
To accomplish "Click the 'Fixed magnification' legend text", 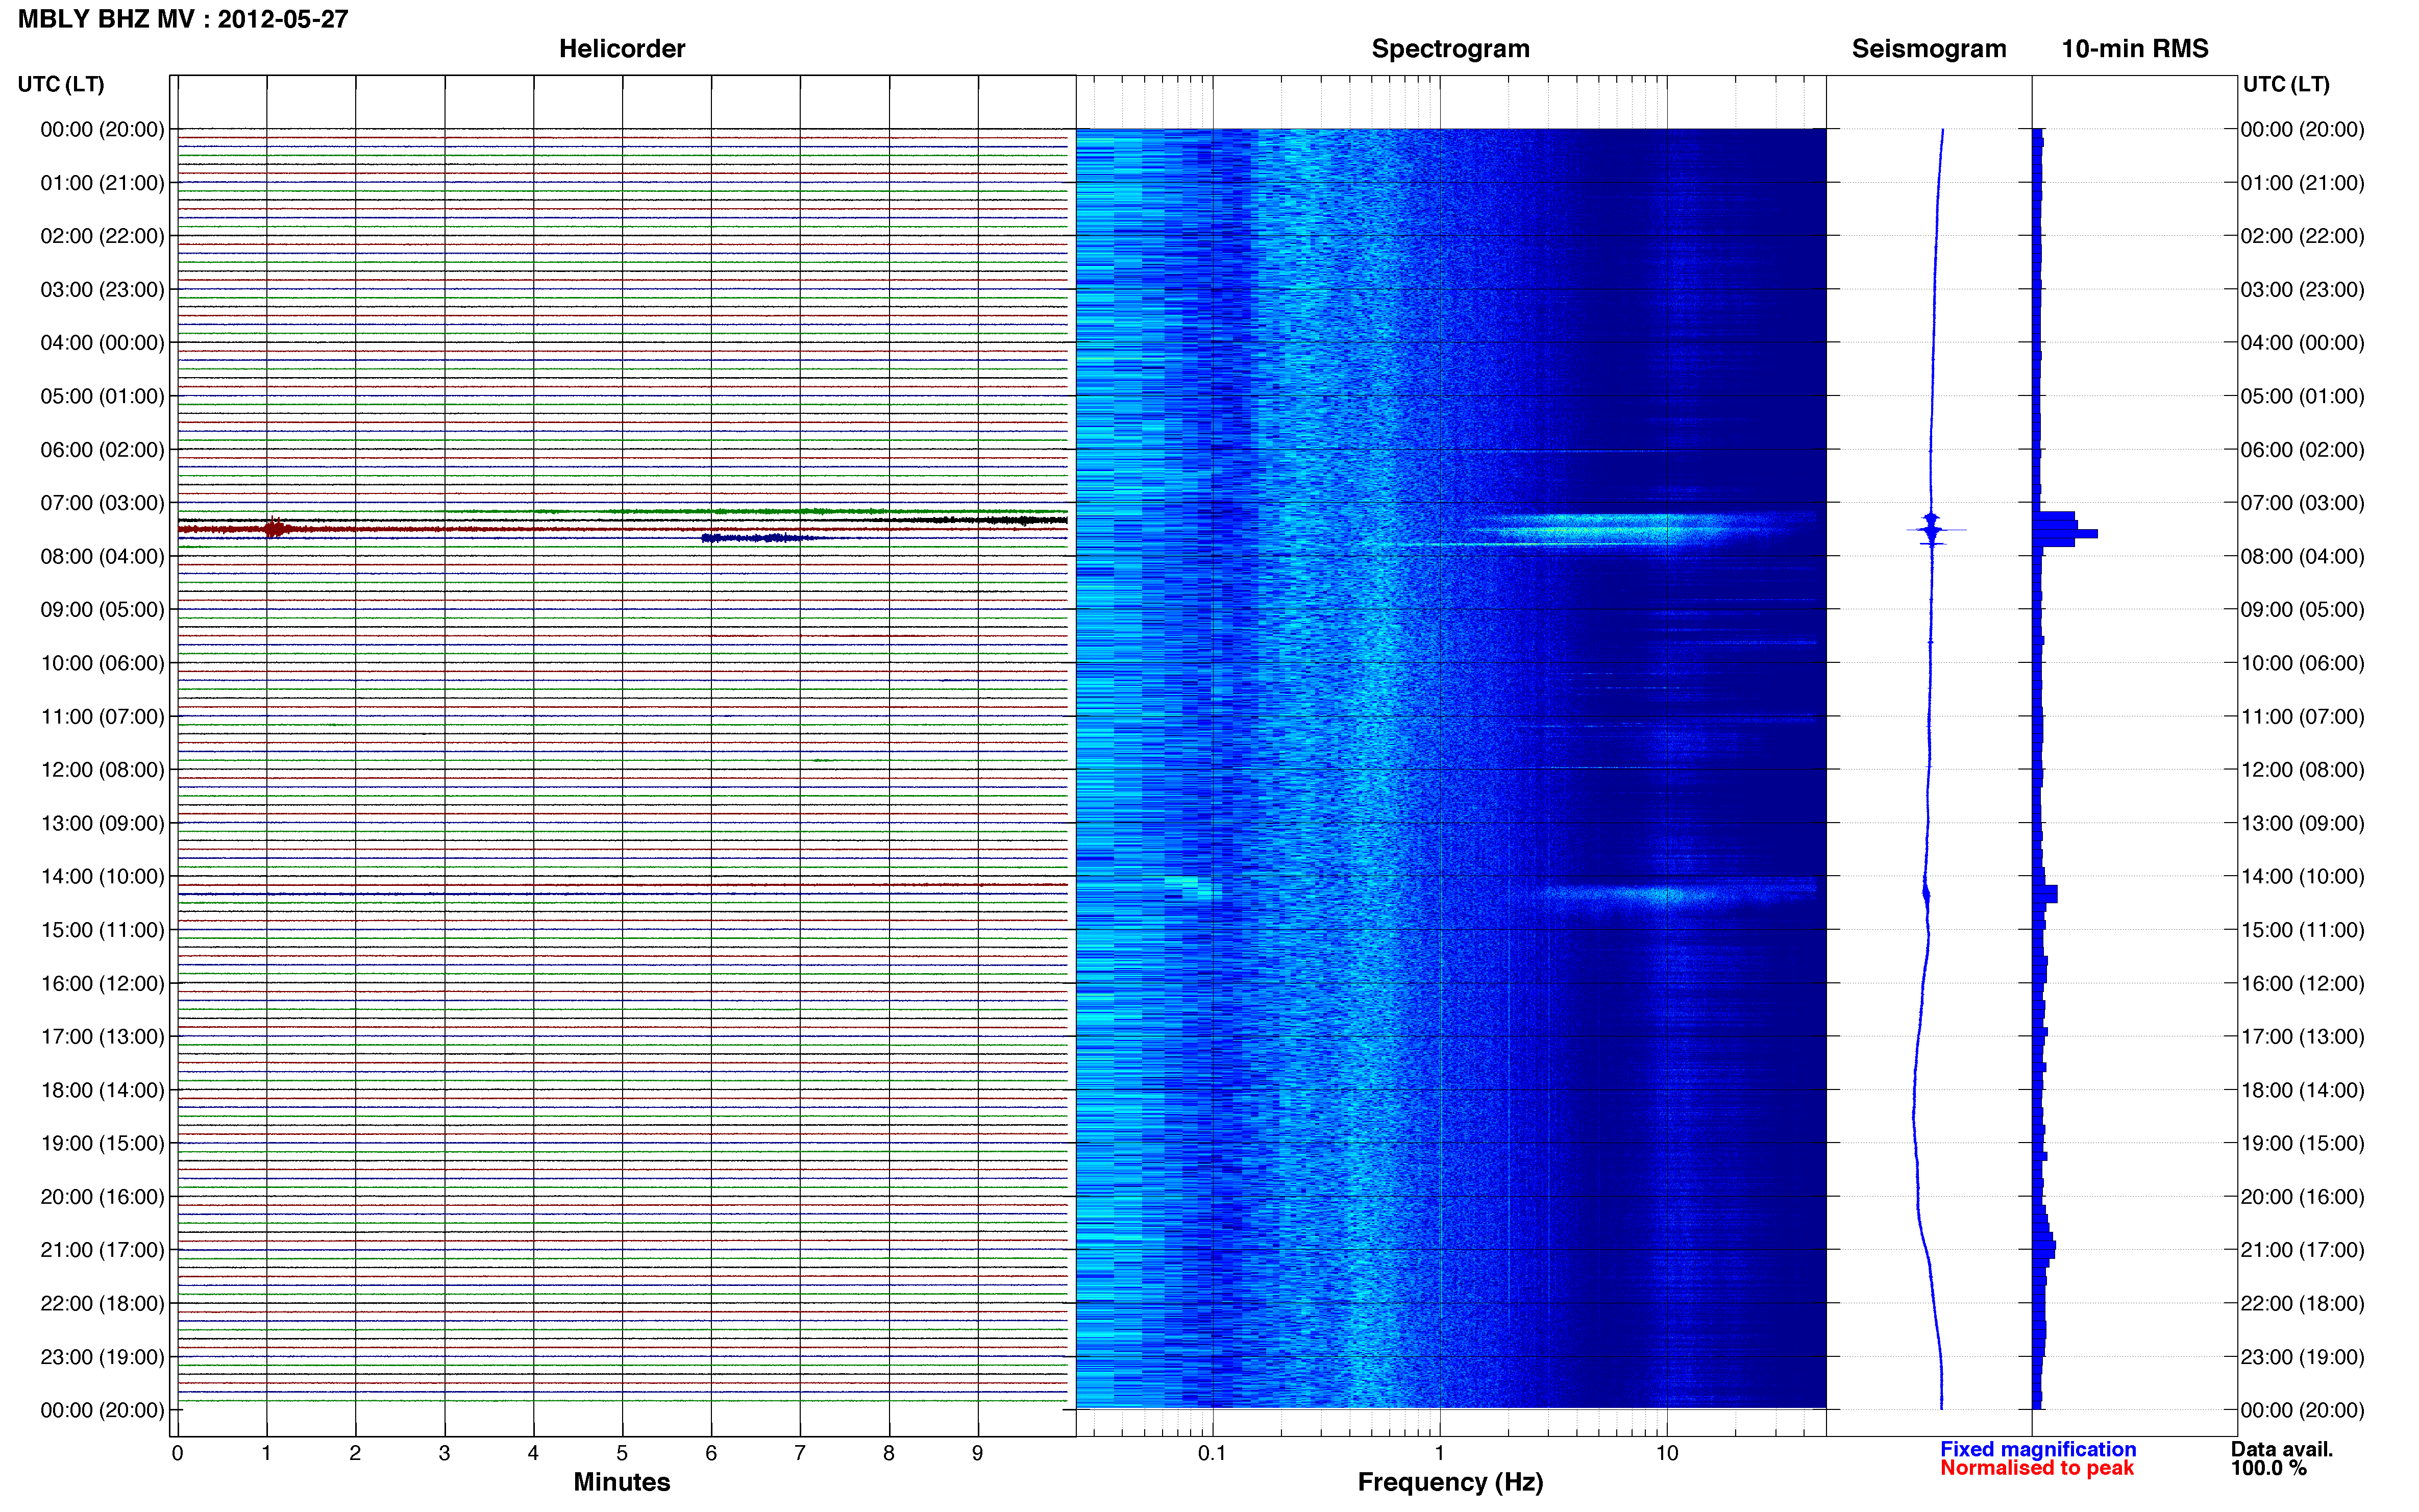I will tap(2038, 1449).
